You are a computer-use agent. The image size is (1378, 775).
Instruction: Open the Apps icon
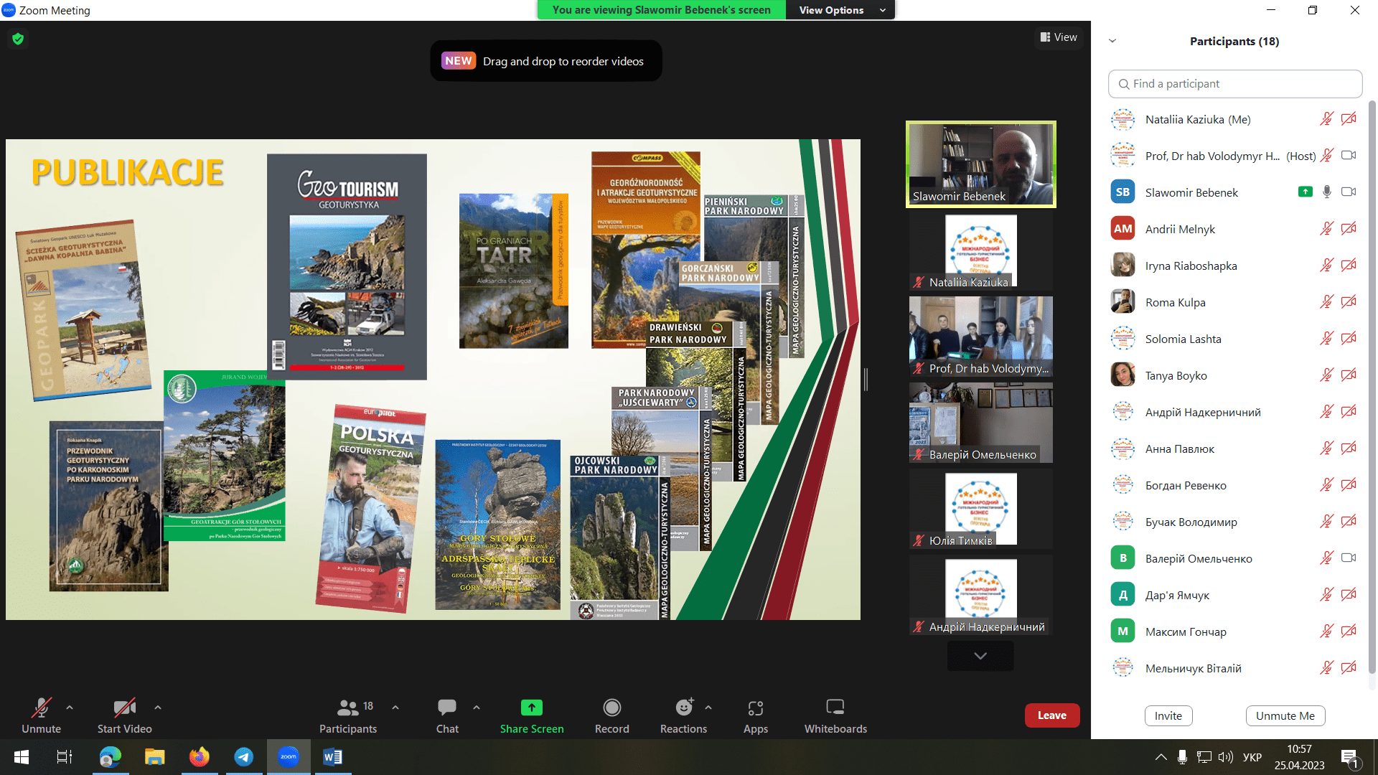(x=755, y=708)
